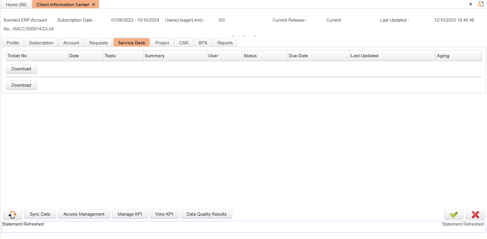Open the BPX tab
This screenshot has height=239, width=487.
coord(203,43)
